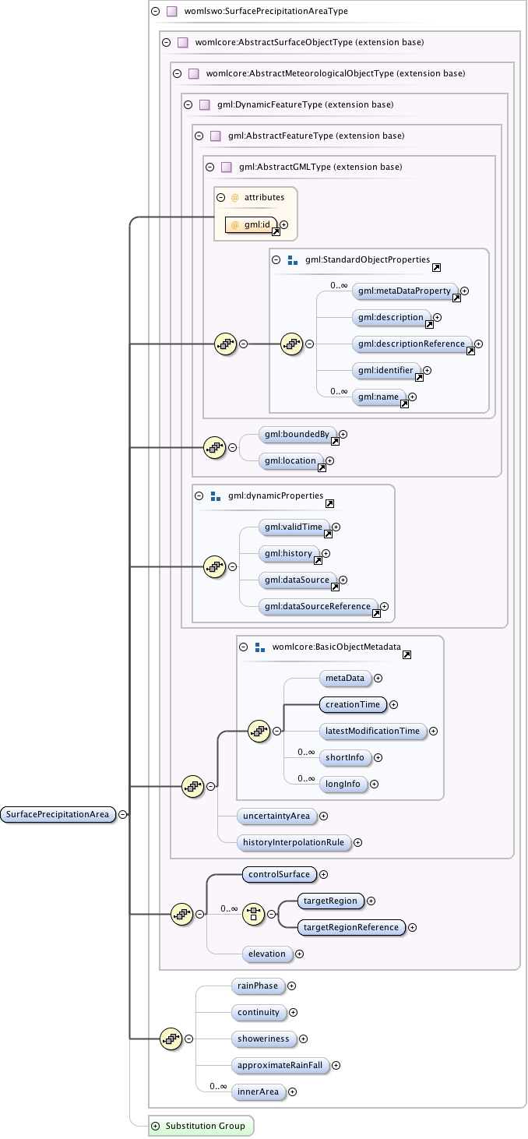Select the rainPhase element
The width and height of the screenshot is (528, 1139).
pos(258,986)
